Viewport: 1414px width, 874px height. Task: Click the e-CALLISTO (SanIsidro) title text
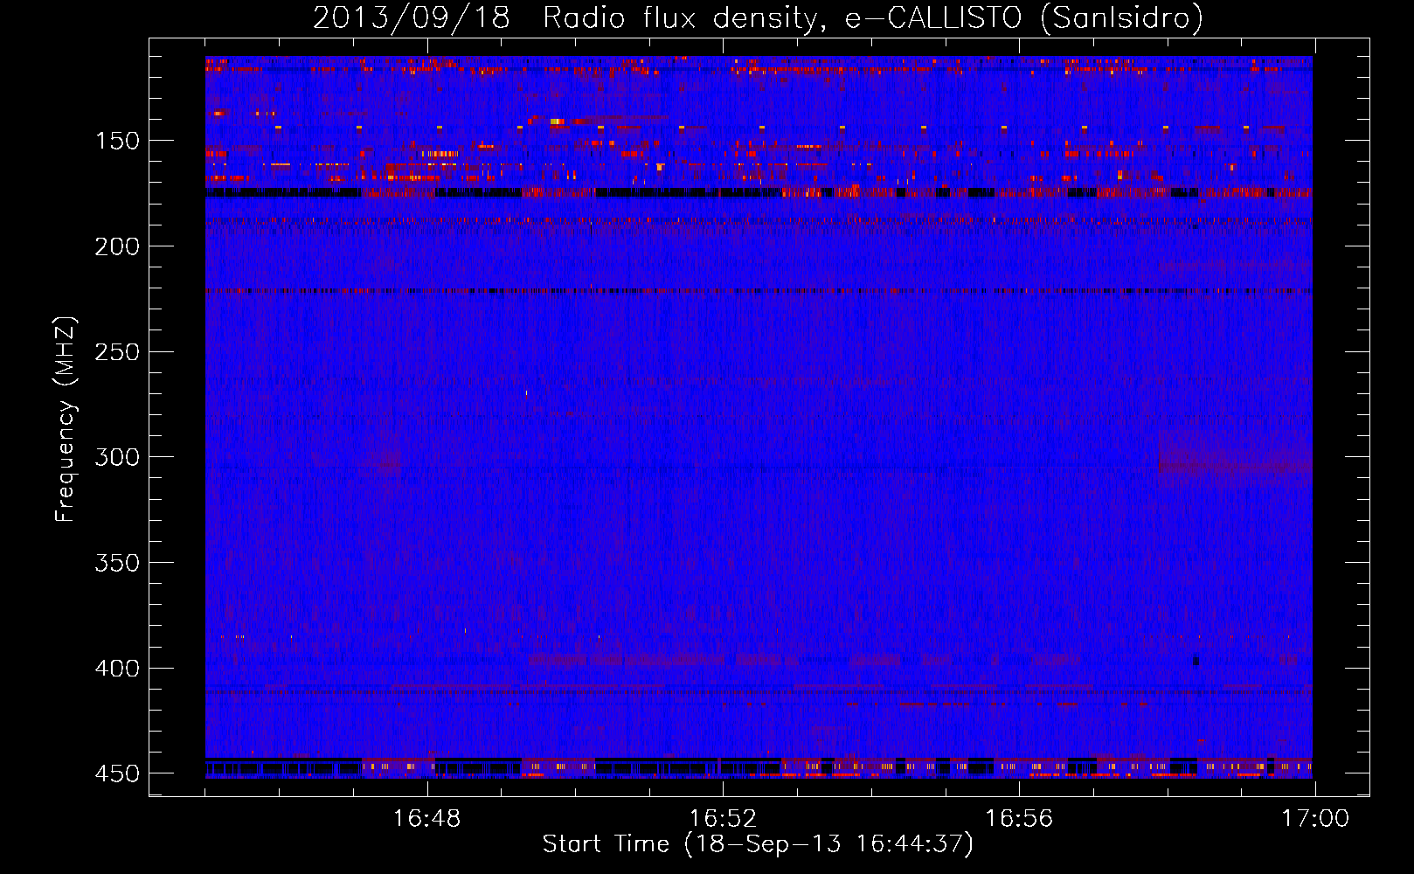[1023, 18]
